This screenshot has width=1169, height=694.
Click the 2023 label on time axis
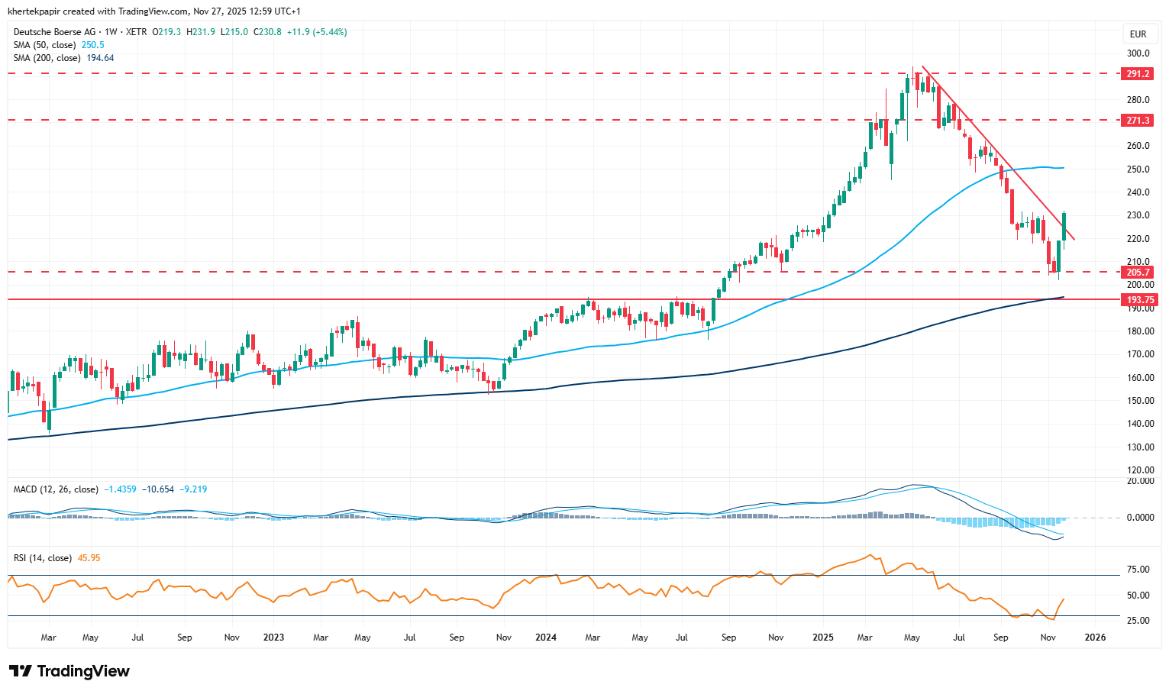click(x=273, y=638)
